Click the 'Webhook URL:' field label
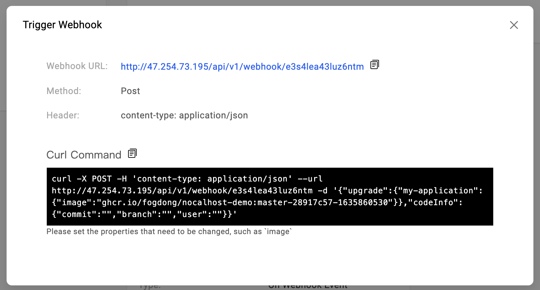 tap(77, 66)
